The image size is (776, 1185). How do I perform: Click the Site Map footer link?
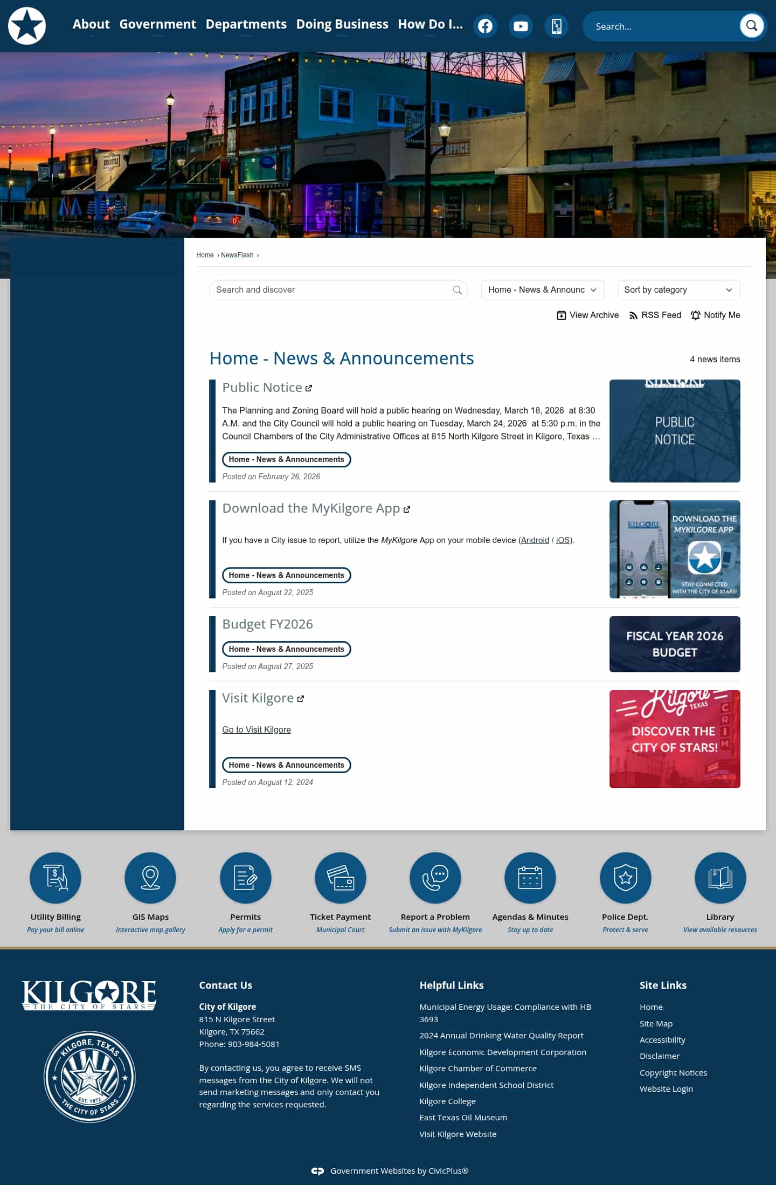(x=656, y=1024)
